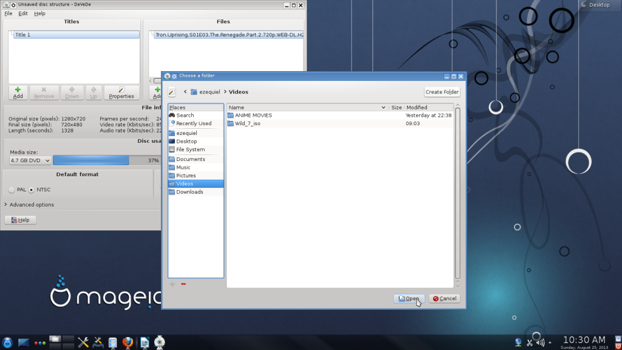Screen dimensions: 622x350
Task: Click the show desktop taskbar icon
Action: (24, 343)
